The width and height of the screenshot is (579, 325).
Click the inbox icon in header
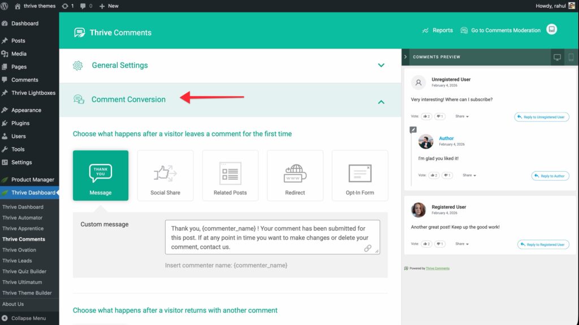click(x=552, y=30)
